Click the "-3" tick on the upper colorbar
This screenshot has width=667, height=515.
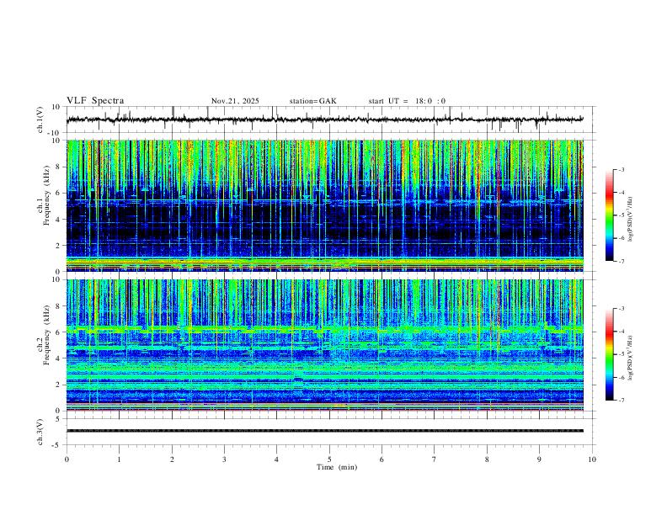[x=621, y=170]
